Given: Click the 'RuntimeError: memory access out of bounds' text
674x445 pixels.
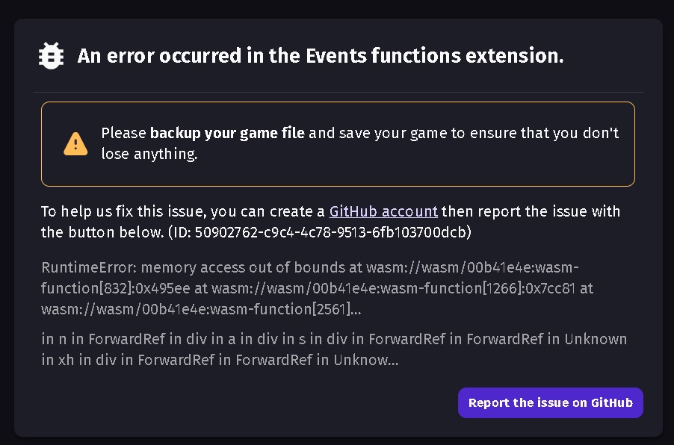Looking at the screenshot, I should coord(194,267).
